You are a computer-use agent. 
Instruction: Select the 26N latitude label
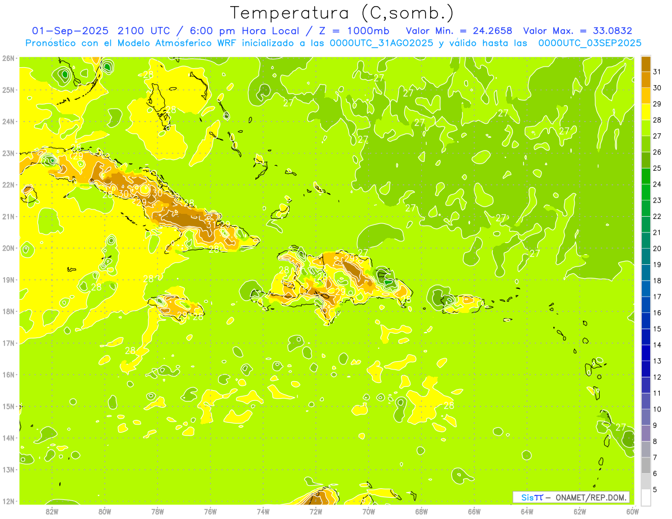pos(8,58)
